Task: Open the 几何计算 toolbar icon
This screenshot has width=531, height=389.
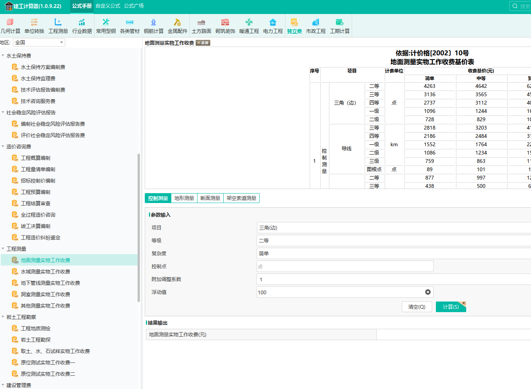Action: point(10,26)
